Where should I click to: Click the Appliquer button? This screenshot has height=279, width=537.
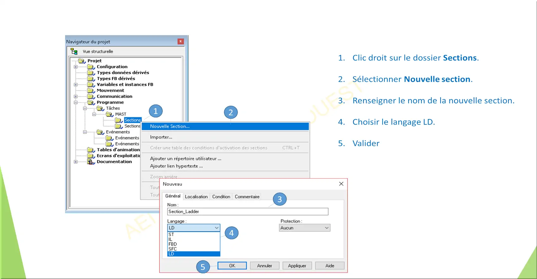pyautogui.click(x=297, y=266)
